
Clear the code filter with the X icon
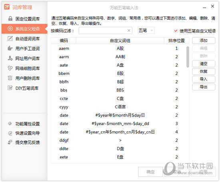[129, 30]
